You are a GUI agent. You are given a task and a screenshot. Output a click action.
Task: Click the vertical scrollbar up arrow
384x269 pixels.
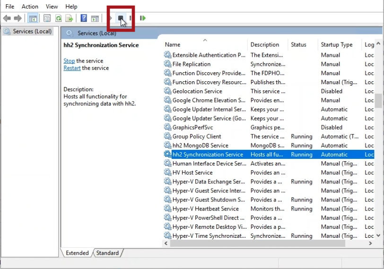click(x=378, y=43)
